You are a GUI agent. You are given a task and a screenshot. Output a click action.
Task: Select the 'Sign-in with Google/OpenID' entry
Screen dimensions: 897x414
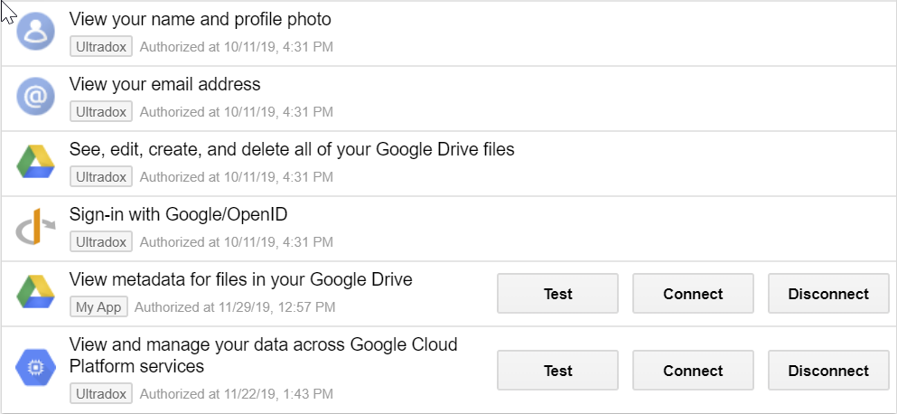point(448,229)
